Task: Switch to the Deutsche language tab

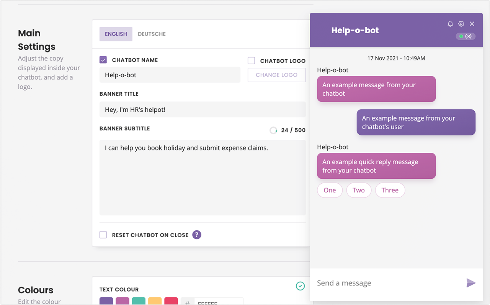Action: [152, 34]
